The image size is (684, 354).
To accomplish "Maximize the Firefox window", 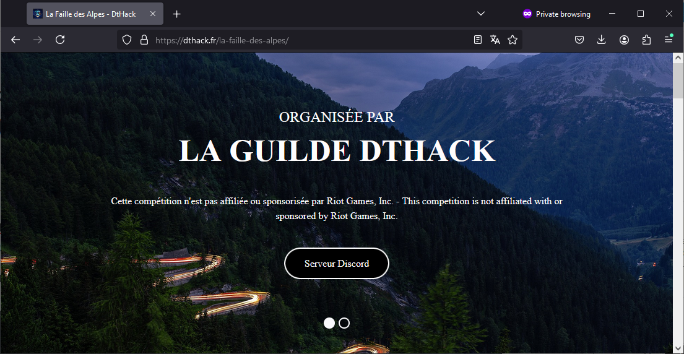I will [641, 14].
